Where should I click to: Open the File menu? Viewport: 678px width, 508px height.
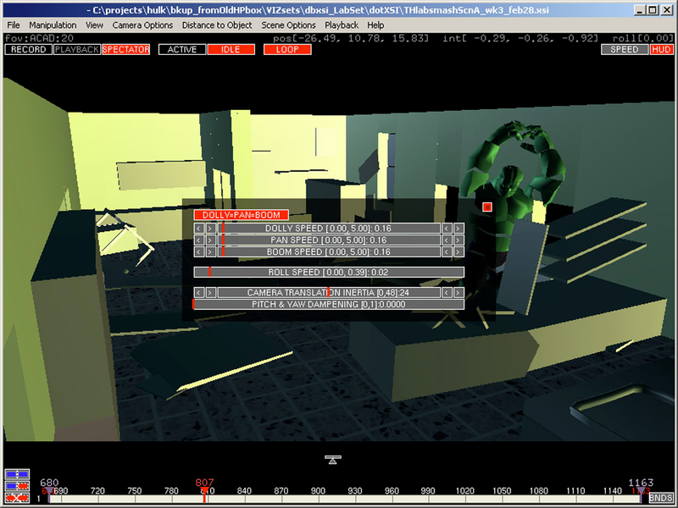(x=14, y=25)
